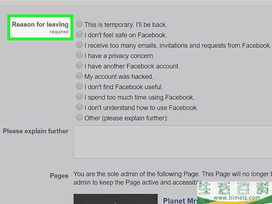This screenshot has height=204, width=272.
Task: Click the 'Pages' section label
Action: click(x=59, y=176)
